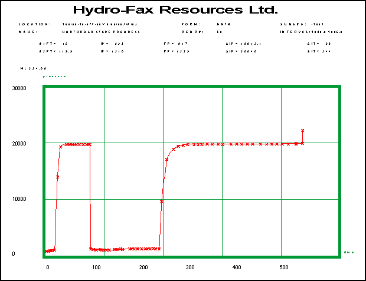Click the FORM field label
The height and width of the screenshot is (281, 366).
point(189,24)
